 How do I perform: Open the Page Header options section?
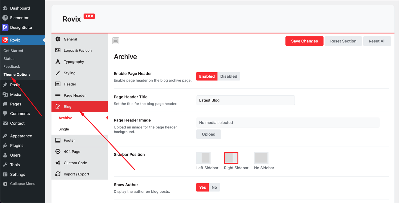coord(80,95)
